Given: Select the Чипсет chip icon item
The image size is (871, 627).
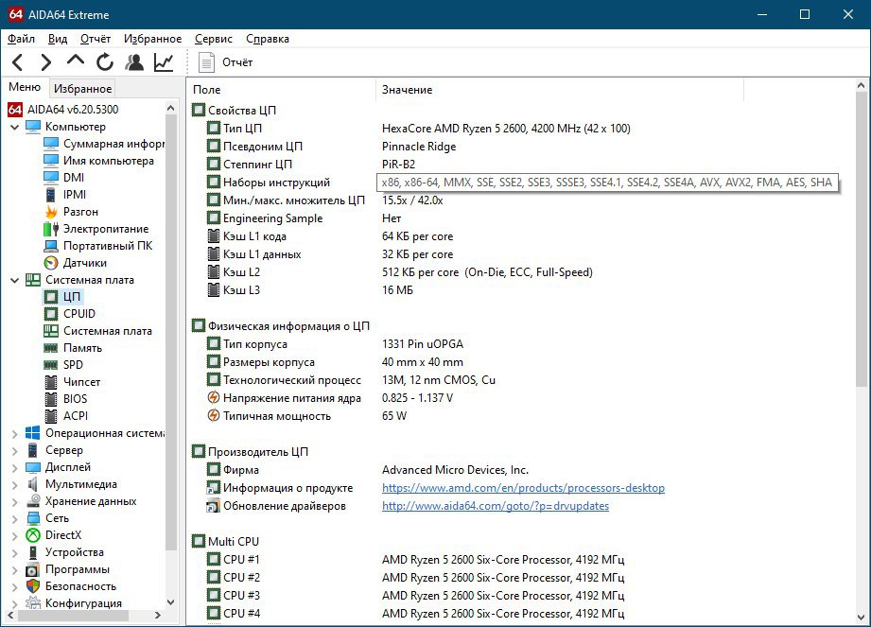Looking at the screenshot, I should tap(51, 382).
